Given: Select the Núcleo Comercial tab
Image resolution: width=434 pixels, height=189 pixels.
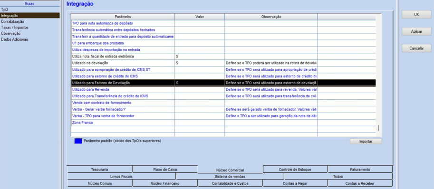Looking at the screenshot, I should (x=230, y=170).
